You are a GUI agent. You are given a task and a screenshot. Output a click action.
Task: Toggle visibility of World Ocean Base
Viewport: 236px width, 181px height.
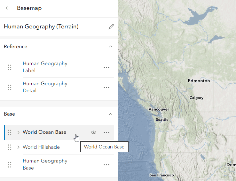pos(93,132)
